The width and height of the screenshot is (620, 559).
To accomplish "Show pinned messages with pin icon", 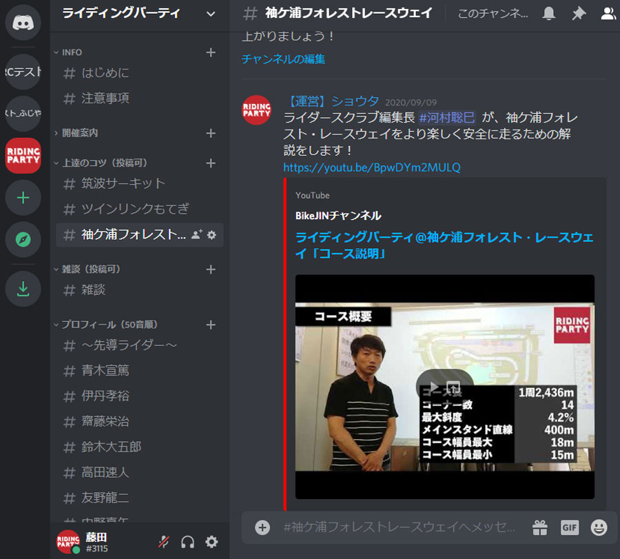I will pyautogui.click(x=579, y=14).
